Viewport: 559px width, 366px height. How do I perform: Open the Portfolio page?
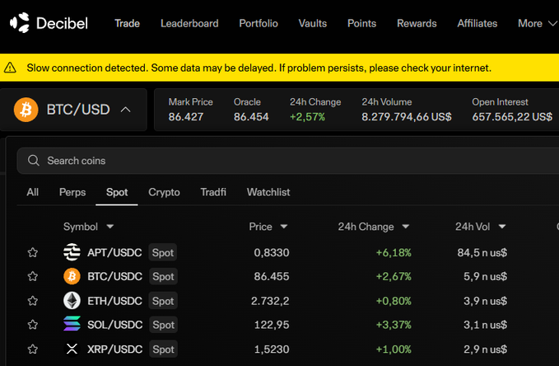pyautogui.click(x=259, y=24)
